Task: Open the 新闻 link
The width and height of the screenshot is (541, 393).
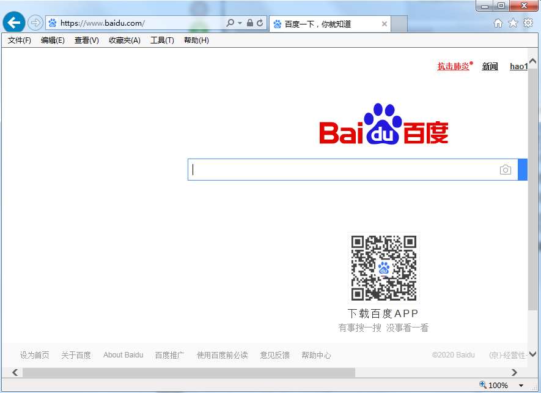Action: click(490, 66)
